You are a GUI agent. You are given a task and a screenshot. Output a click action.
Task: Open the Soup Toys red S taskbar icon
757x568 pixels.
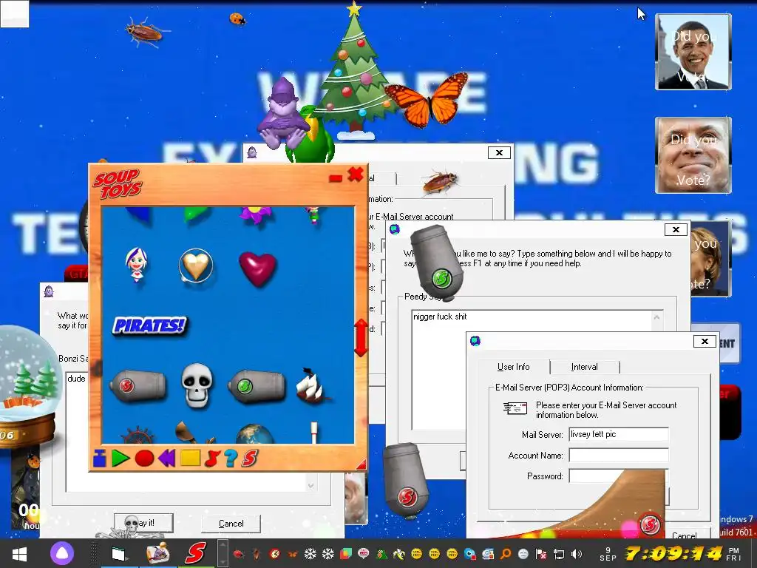[x=195, y=553]
